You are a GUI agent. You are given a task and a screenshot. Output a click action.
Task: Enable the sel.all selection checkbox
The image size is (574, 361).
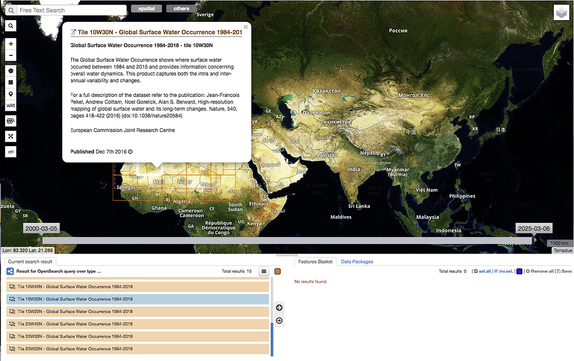click(476, 271)
